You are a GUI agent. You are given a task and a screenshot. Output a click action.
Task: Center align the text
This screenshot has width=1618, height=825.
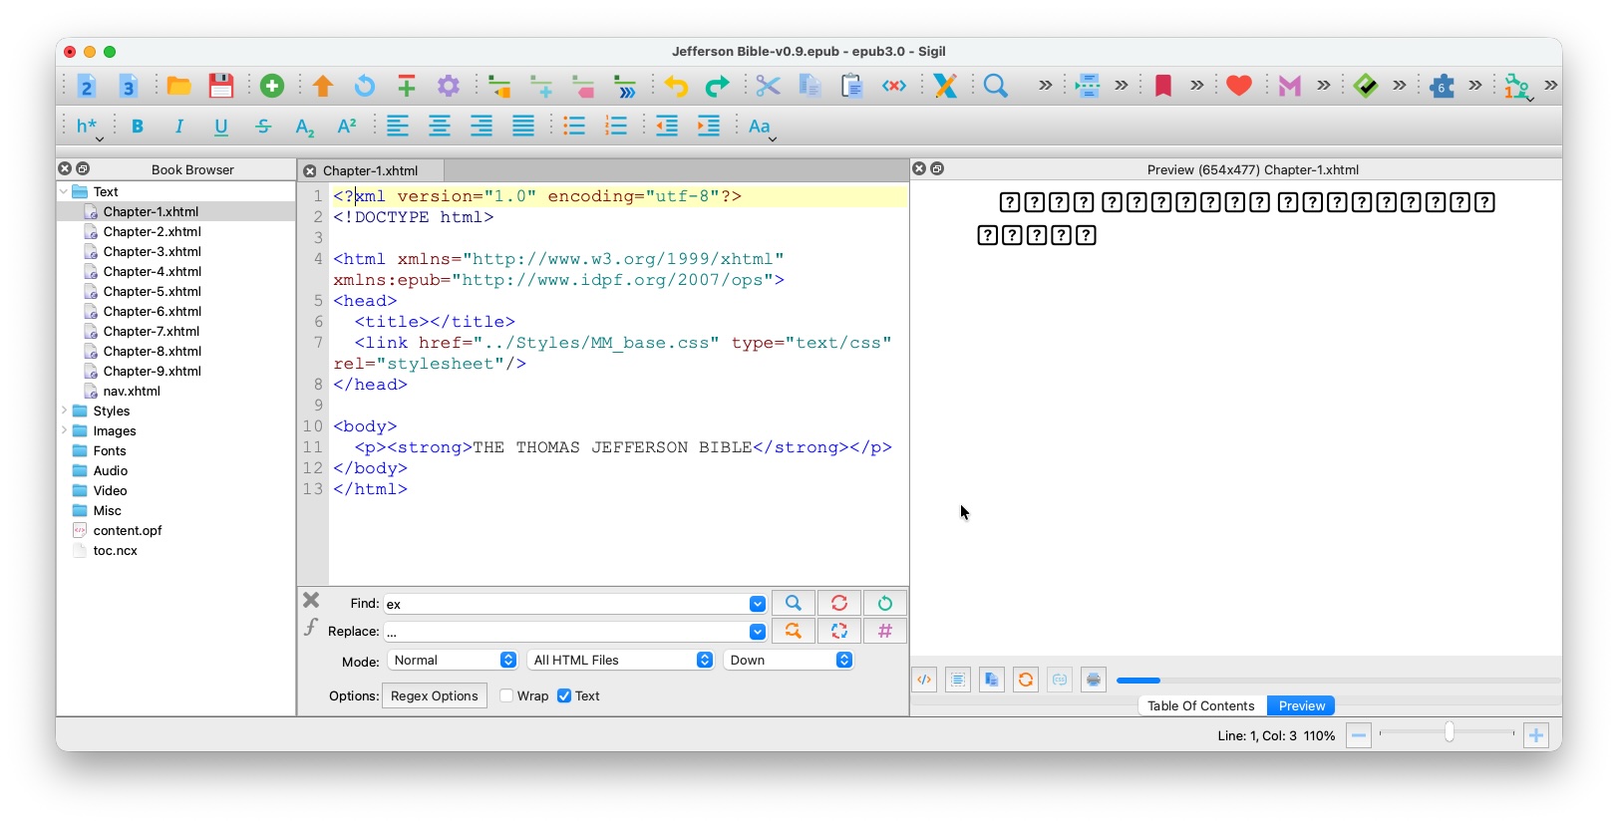click(440, 127)
